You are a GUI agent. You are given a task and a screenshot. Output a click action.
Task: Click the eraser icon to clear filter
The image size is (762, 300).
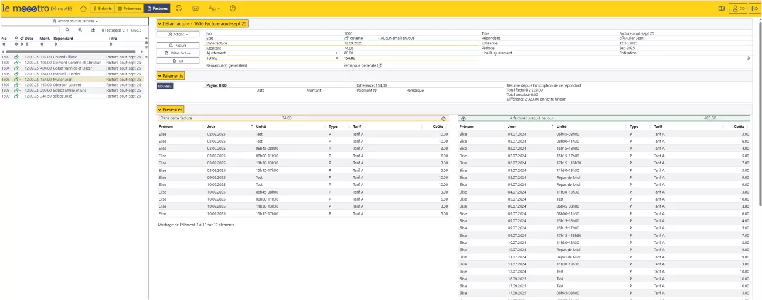(93, 30)
